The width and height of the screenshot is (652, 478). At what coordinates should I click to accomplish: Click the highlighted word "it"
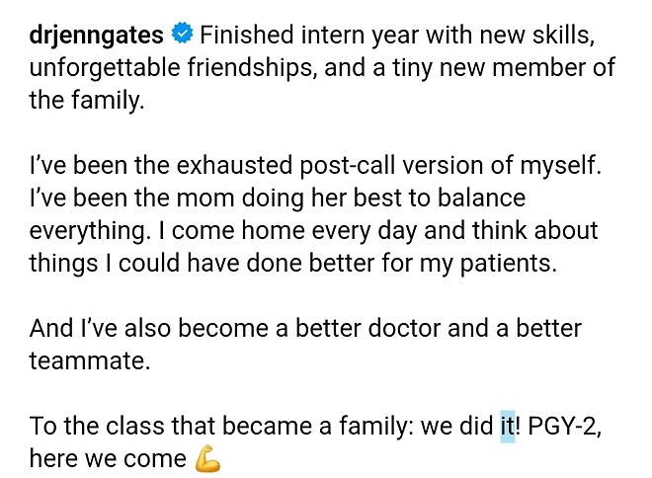507,428
